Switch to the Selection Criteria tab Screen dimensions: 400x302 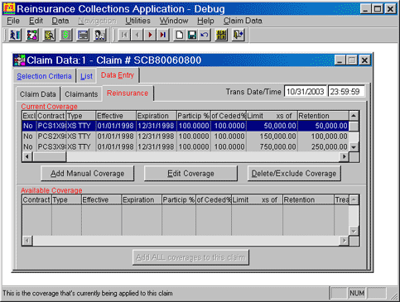click(44, 76)
